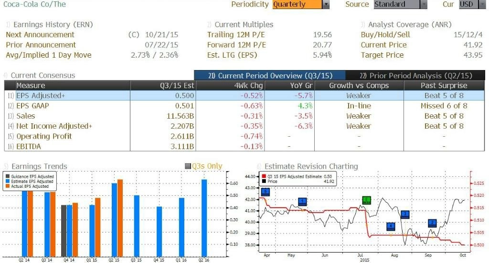Select the EPS Adjusted+ row
The width and height of the screenshot is (489, 263).
click(244, 96)
